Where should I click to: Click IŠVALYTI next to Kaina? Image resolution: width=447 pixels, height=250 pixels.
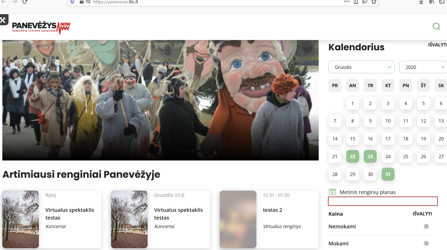(422, 214)
